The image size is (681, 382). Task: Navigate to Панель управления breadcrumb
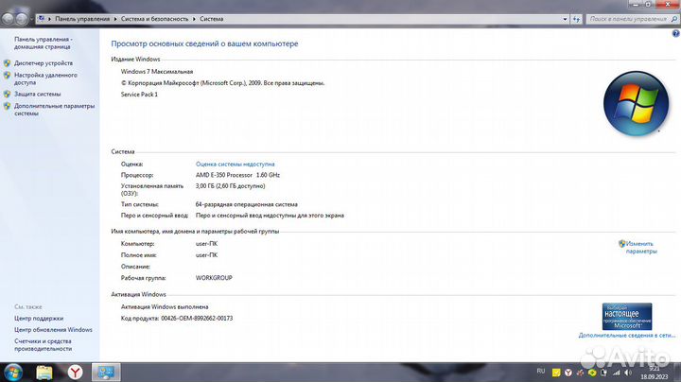click(82, 19)
